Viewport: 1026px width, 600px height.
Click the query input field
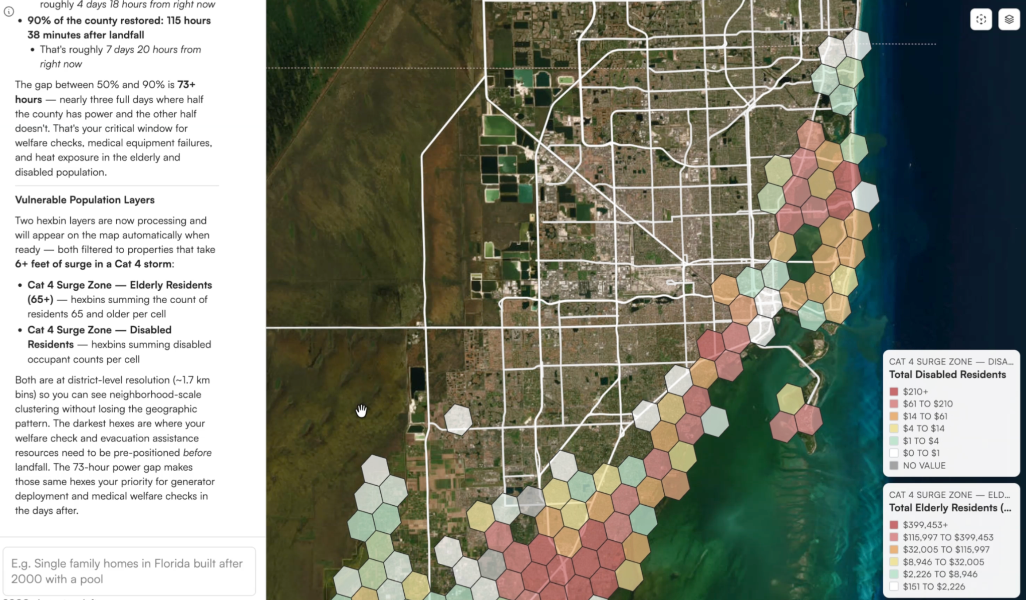[x=129, y=571]
